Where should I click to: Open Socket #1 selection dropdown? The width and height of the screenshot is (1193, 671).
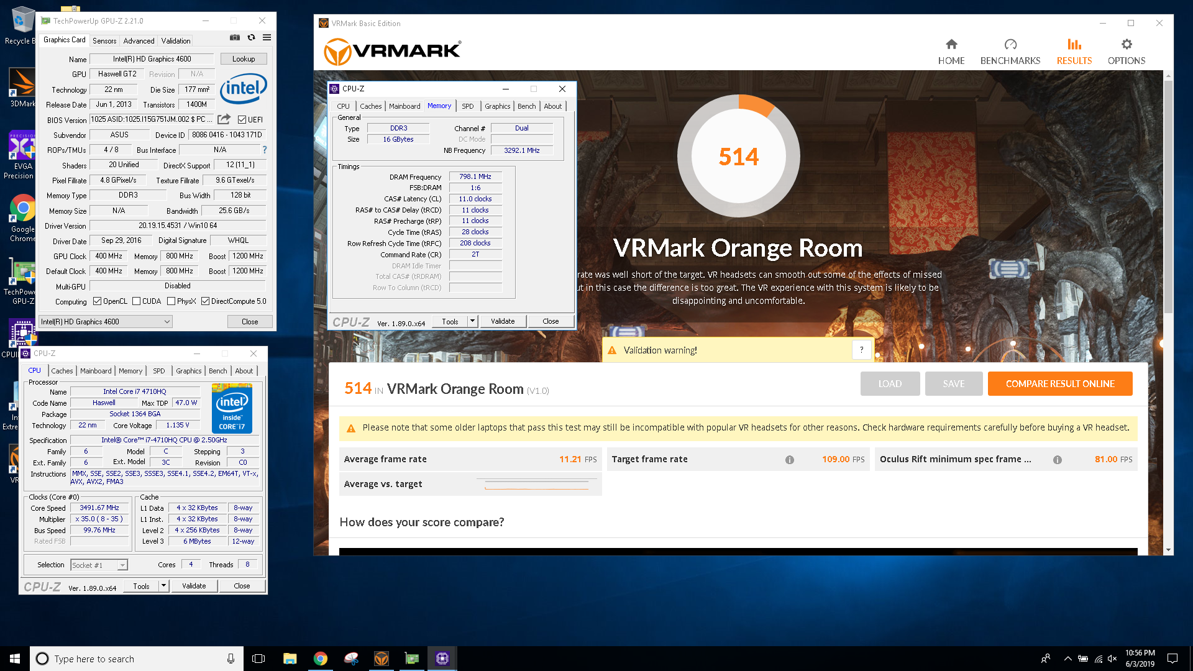coord(99,565)
